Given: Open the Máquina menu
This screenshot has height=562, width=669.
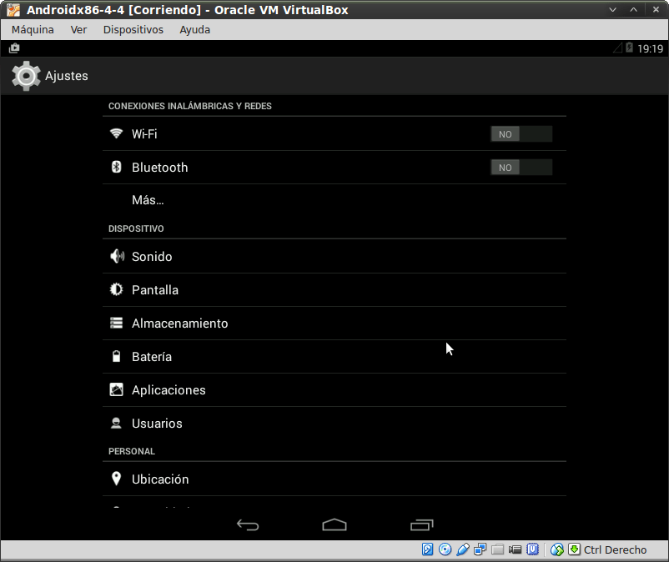Looking at the screenshot, I should point(32,29).
